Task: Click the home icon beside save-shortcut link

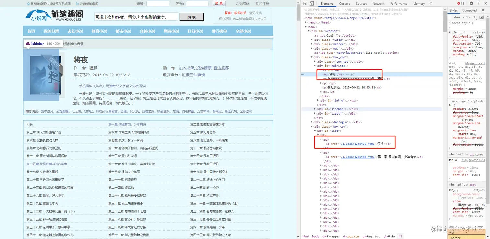Action: click(28, 4)
